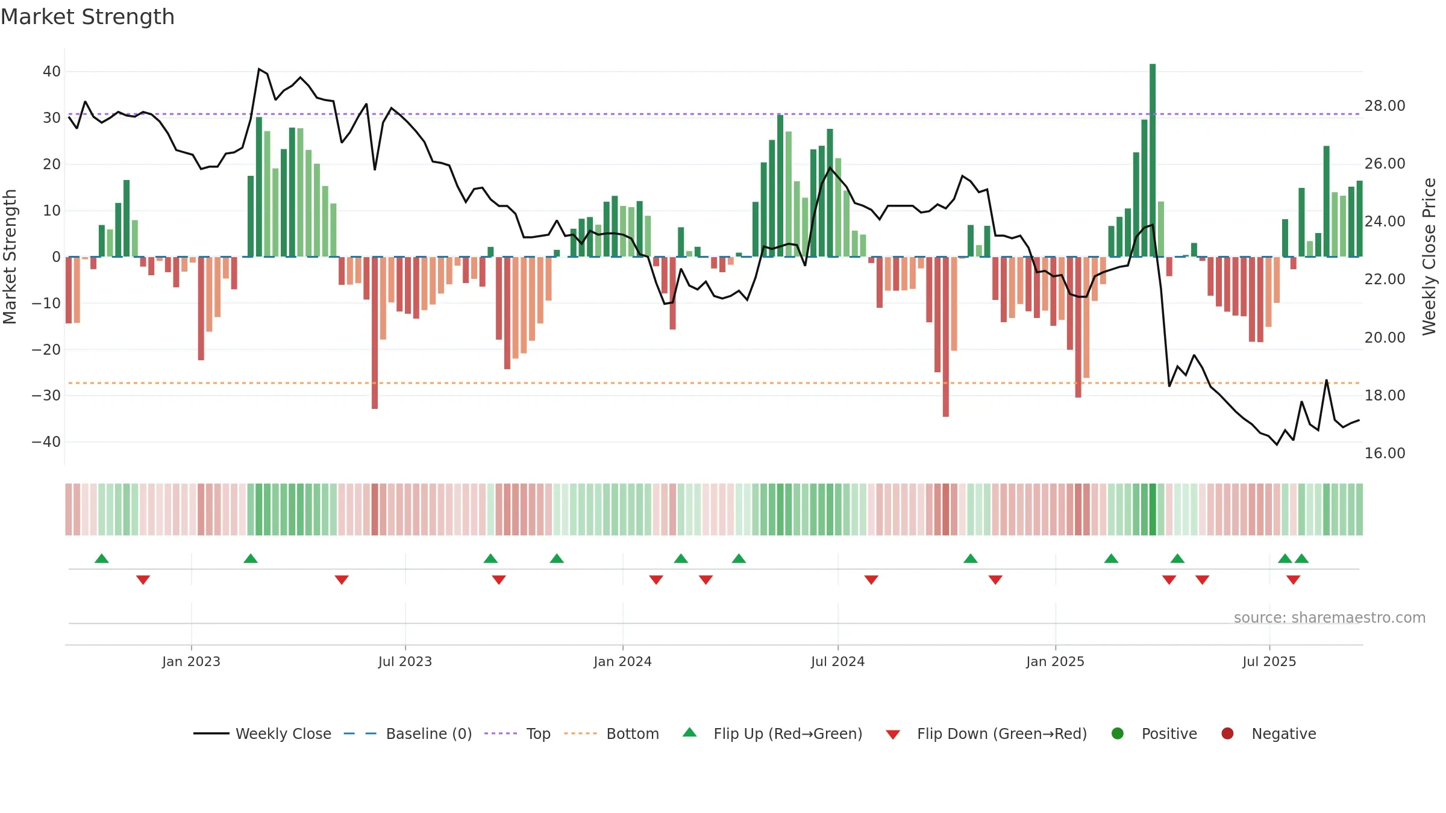1446x813 pixels.
Task: Click the 18.00 price axis label
Action: 1385,396
